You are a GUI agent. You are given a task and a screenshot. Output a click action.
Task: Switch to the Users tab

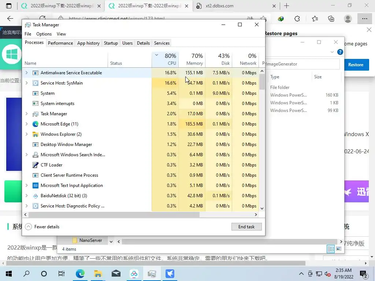point(127,43)
